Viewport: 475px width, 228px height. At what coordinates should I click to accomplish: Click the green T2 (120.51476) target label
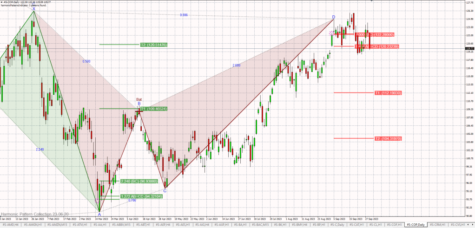[153, 45]
